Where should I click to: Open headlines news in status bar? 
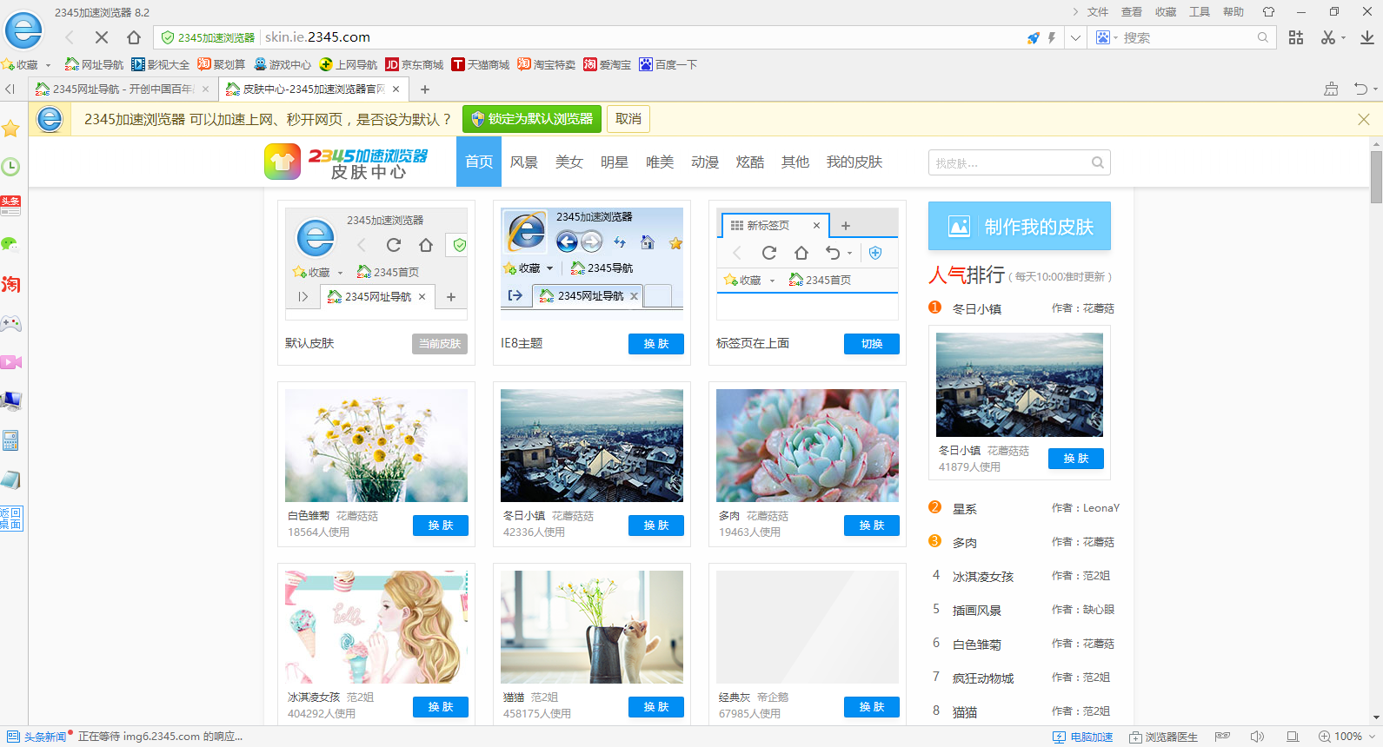point(37,737)
